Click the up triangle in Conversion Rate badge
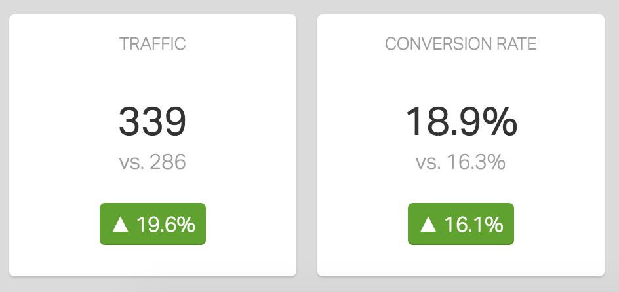 pos(428,225)
